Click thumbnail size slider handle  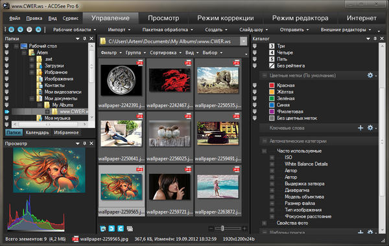tap(222, 228)
